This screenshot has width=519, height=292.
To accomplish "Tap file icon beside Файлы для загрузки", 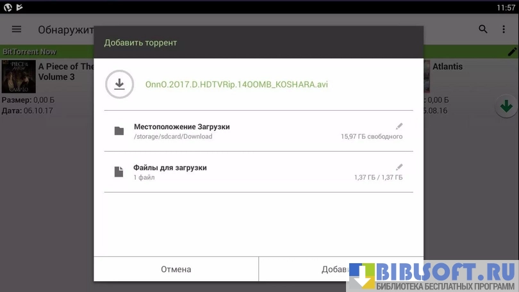I will pyautogui.click(x=119, y=172).
